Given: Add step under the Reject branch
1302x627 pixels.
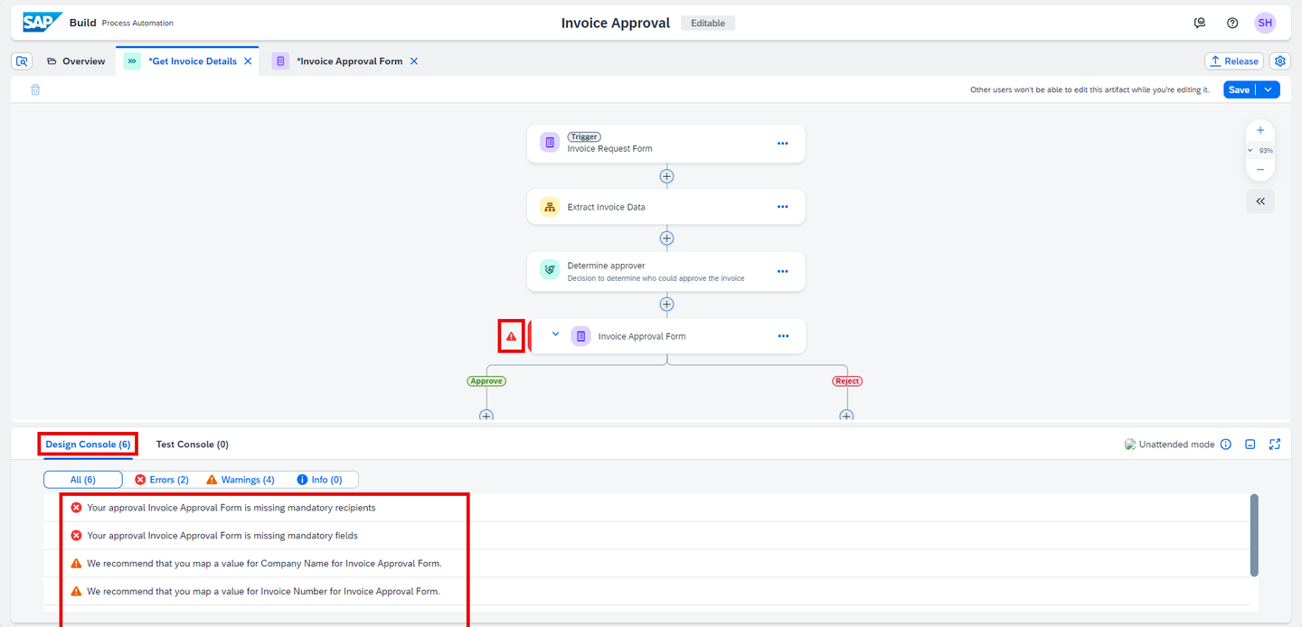Looking at the screenshot, I should [846, 416].
